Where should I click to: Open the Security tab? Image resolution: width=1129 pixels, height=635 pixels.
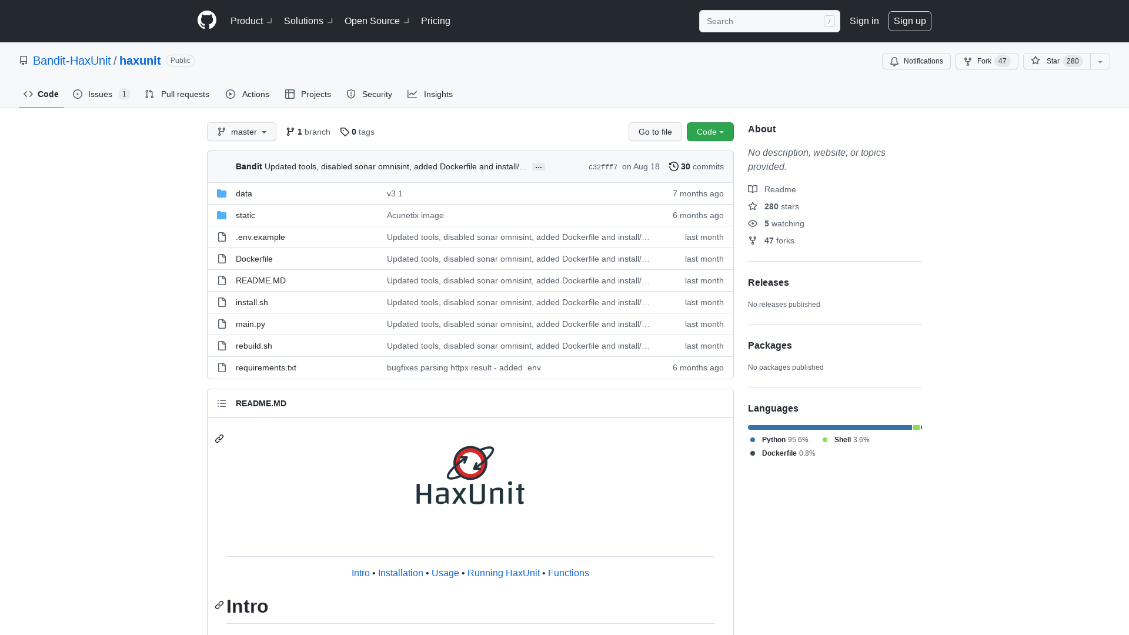[369, 94]
